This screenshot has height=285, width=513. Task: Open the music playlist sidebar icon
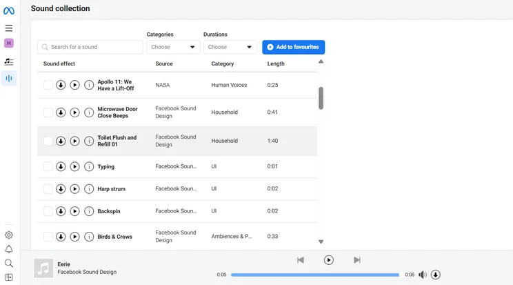[x=9, y=61]
